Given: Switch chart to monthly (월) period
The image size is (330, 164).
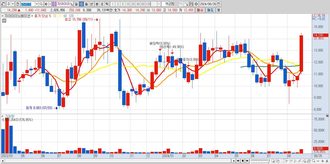Looking at the screenshot, I should [86, 4].
